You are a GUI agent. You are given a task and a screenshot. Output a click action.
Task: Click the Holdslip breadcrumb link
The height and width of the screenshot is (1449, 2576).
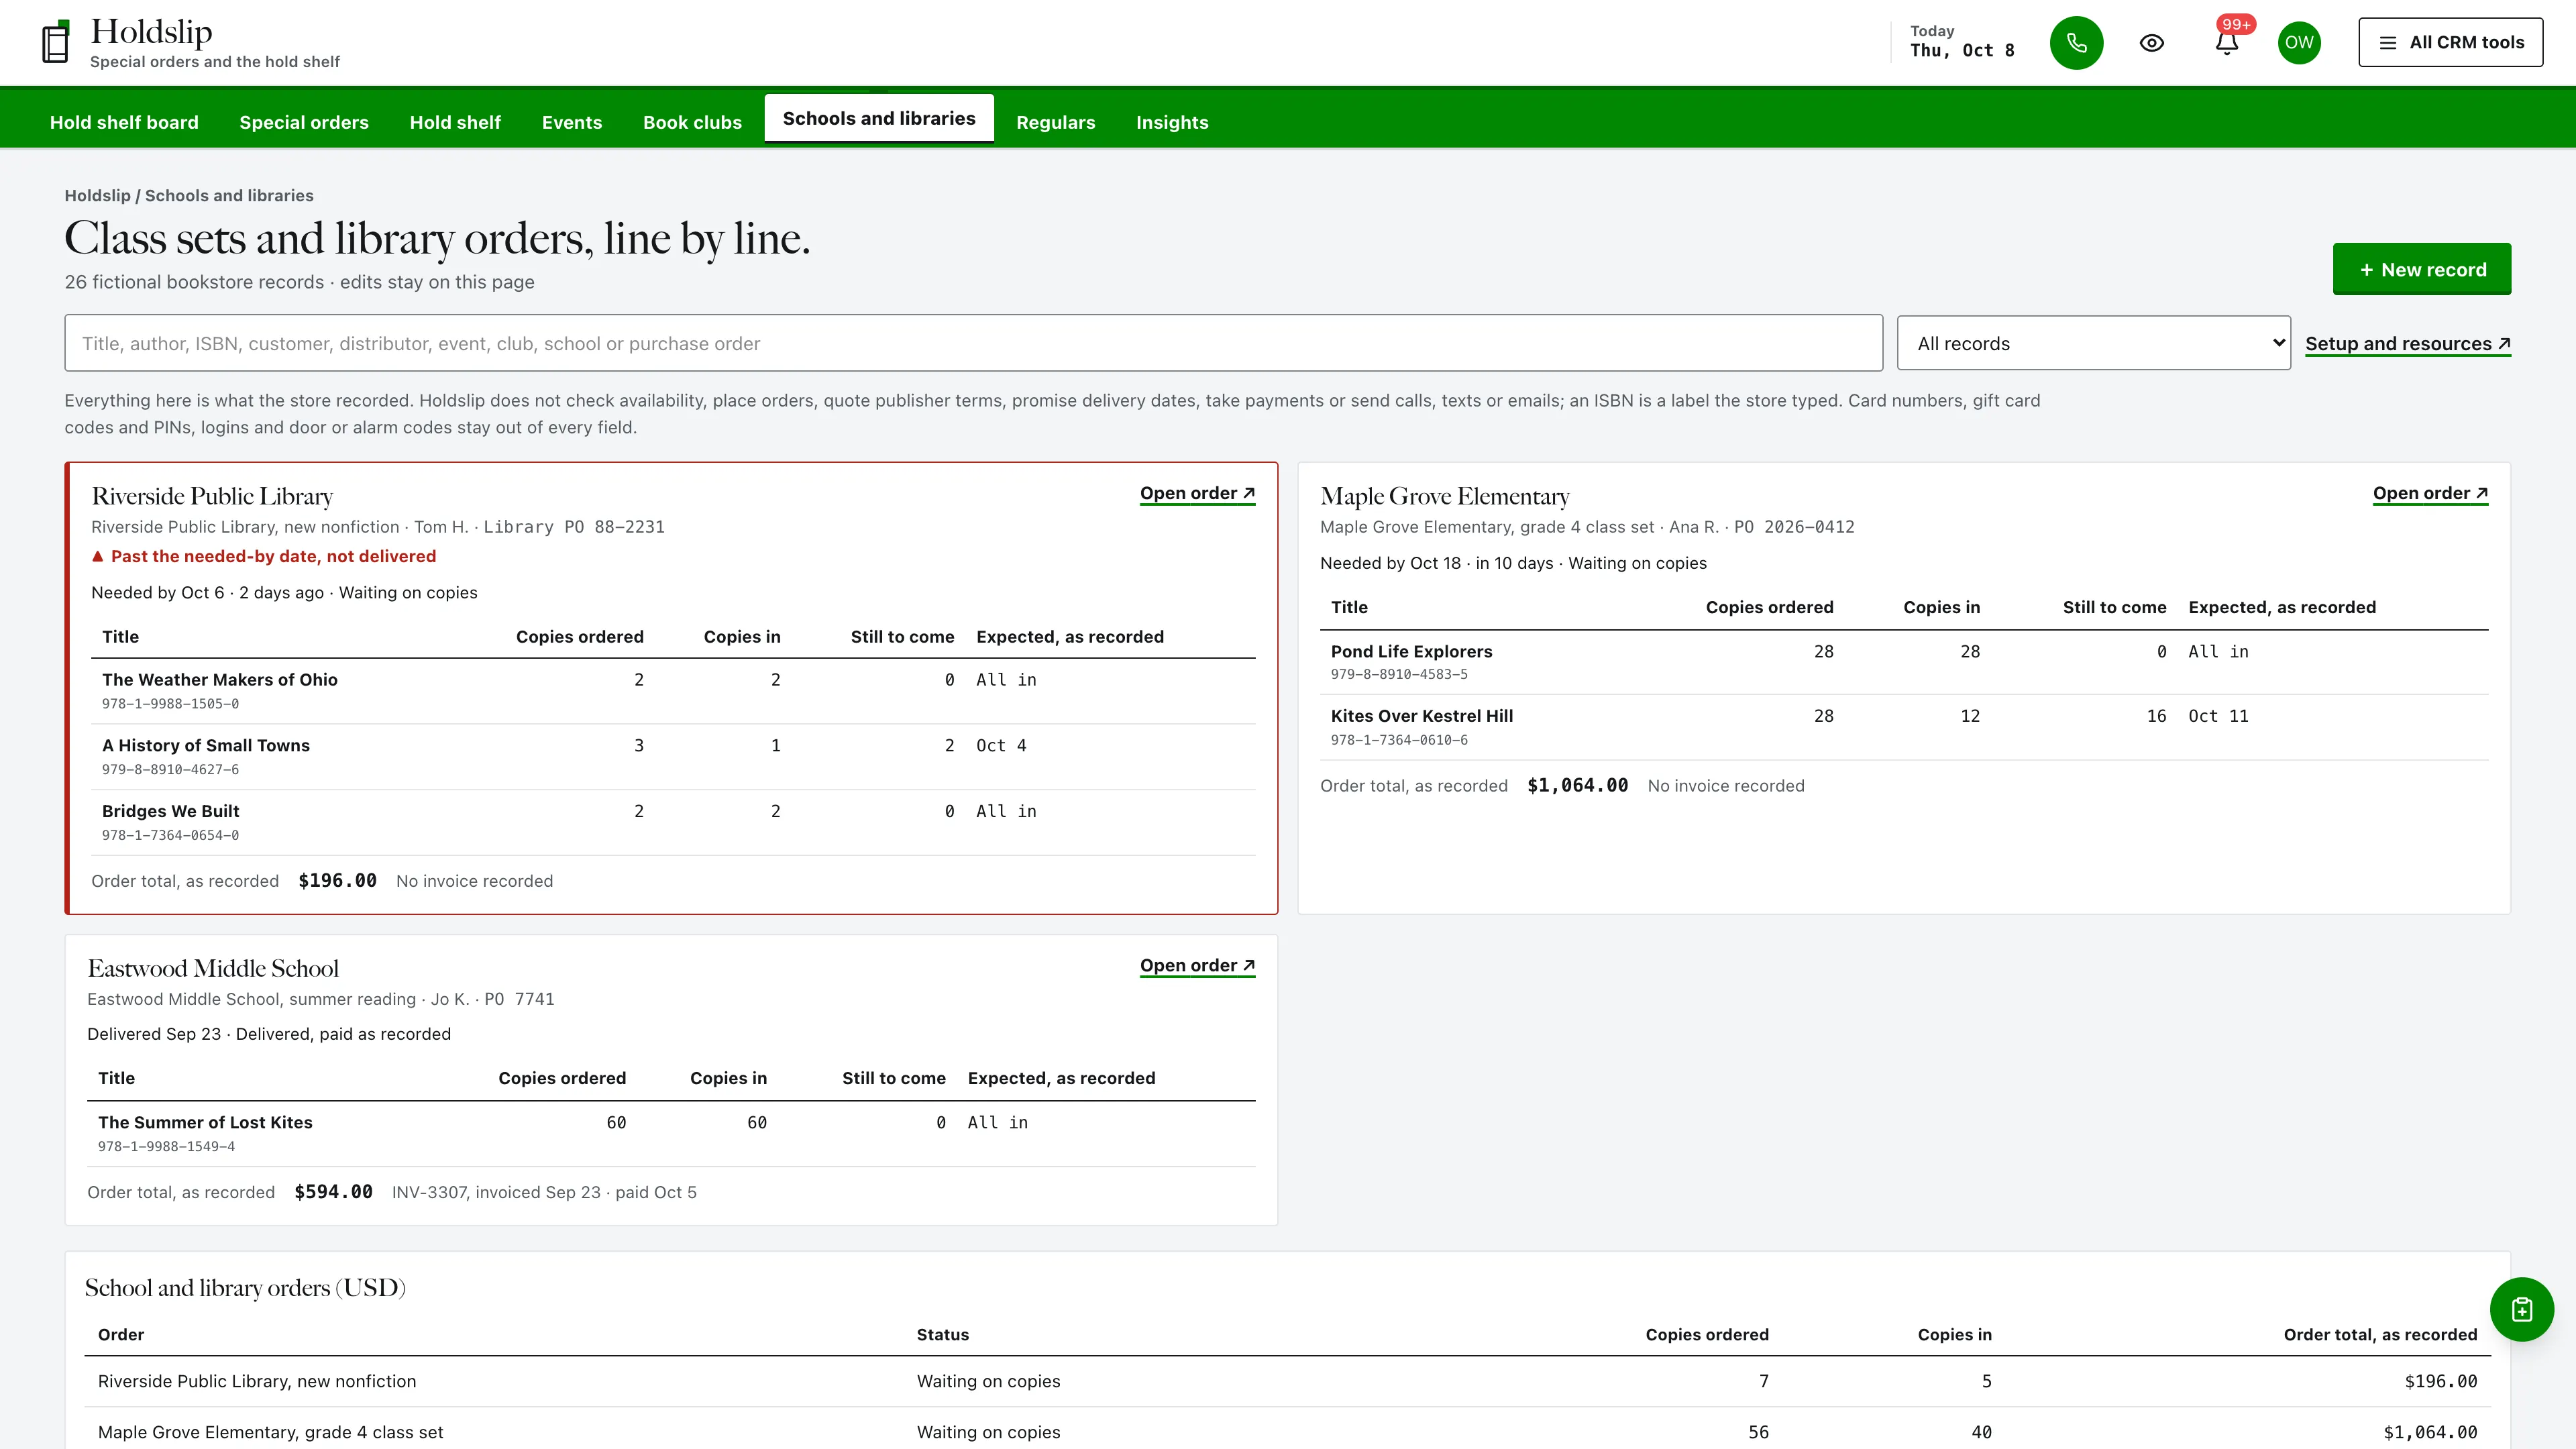(x=97, y=195)
